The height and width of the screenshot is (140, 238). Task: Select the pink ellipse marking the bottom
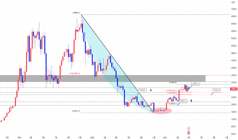pyautogui.click(x=161, y=111)
